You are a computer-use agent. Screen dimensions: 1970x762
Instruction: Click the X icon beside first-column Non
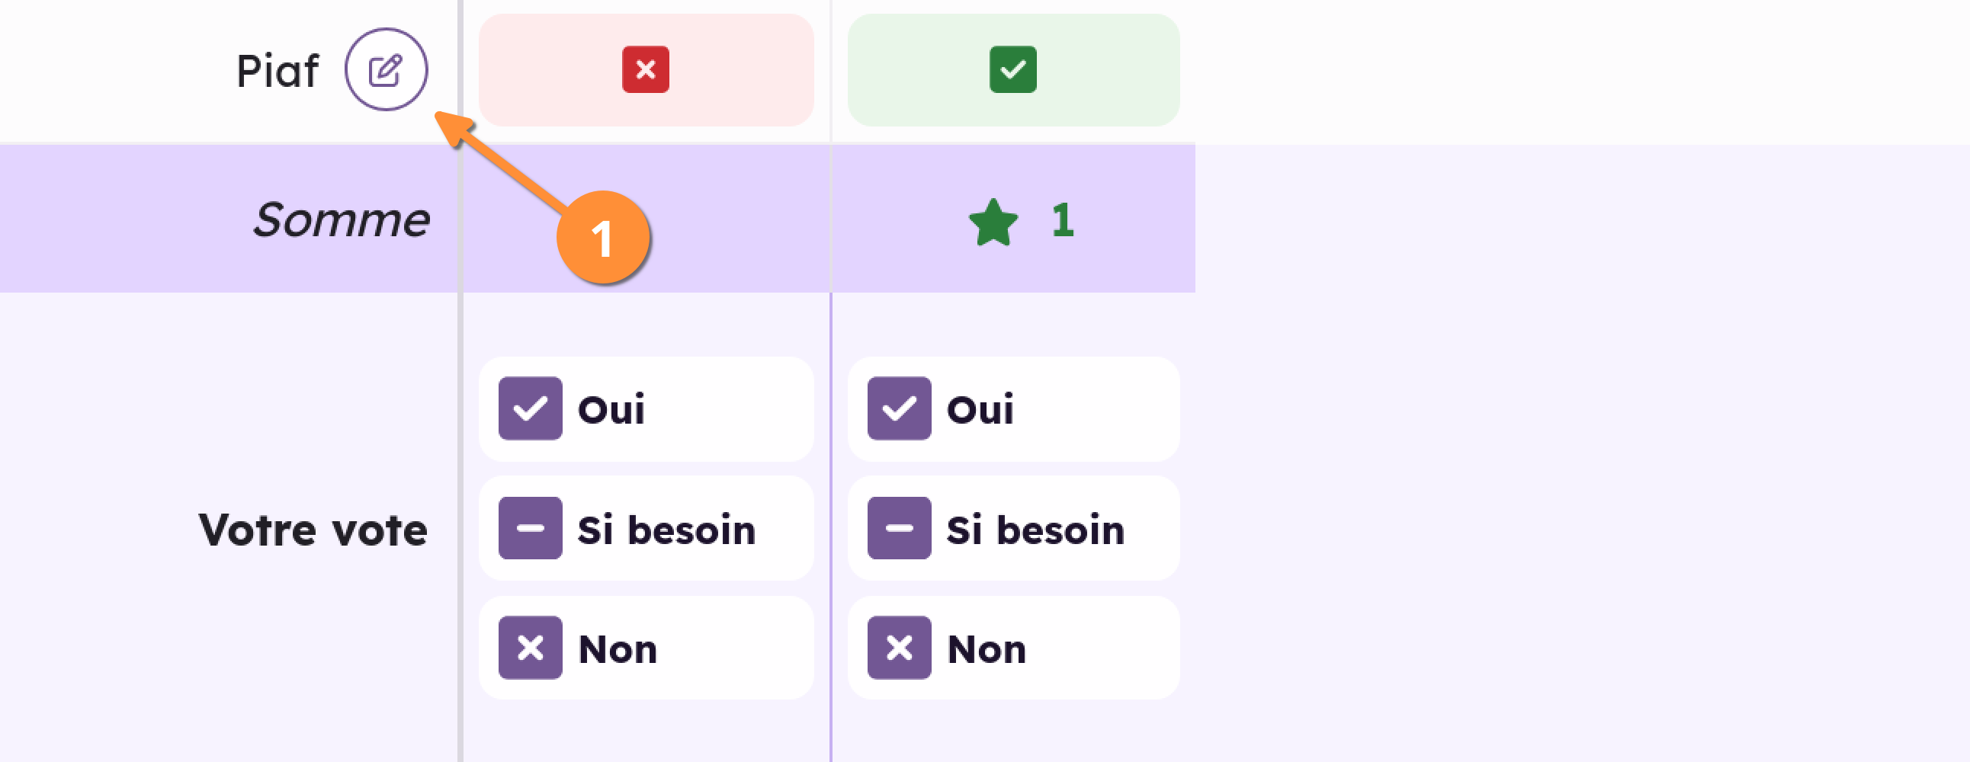[530, 648]
